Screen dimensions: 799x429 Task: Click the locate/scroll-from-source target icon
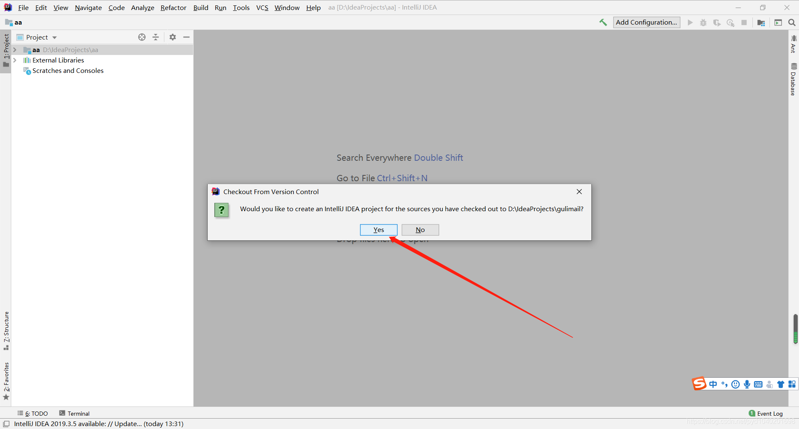(x=142, y=37)
